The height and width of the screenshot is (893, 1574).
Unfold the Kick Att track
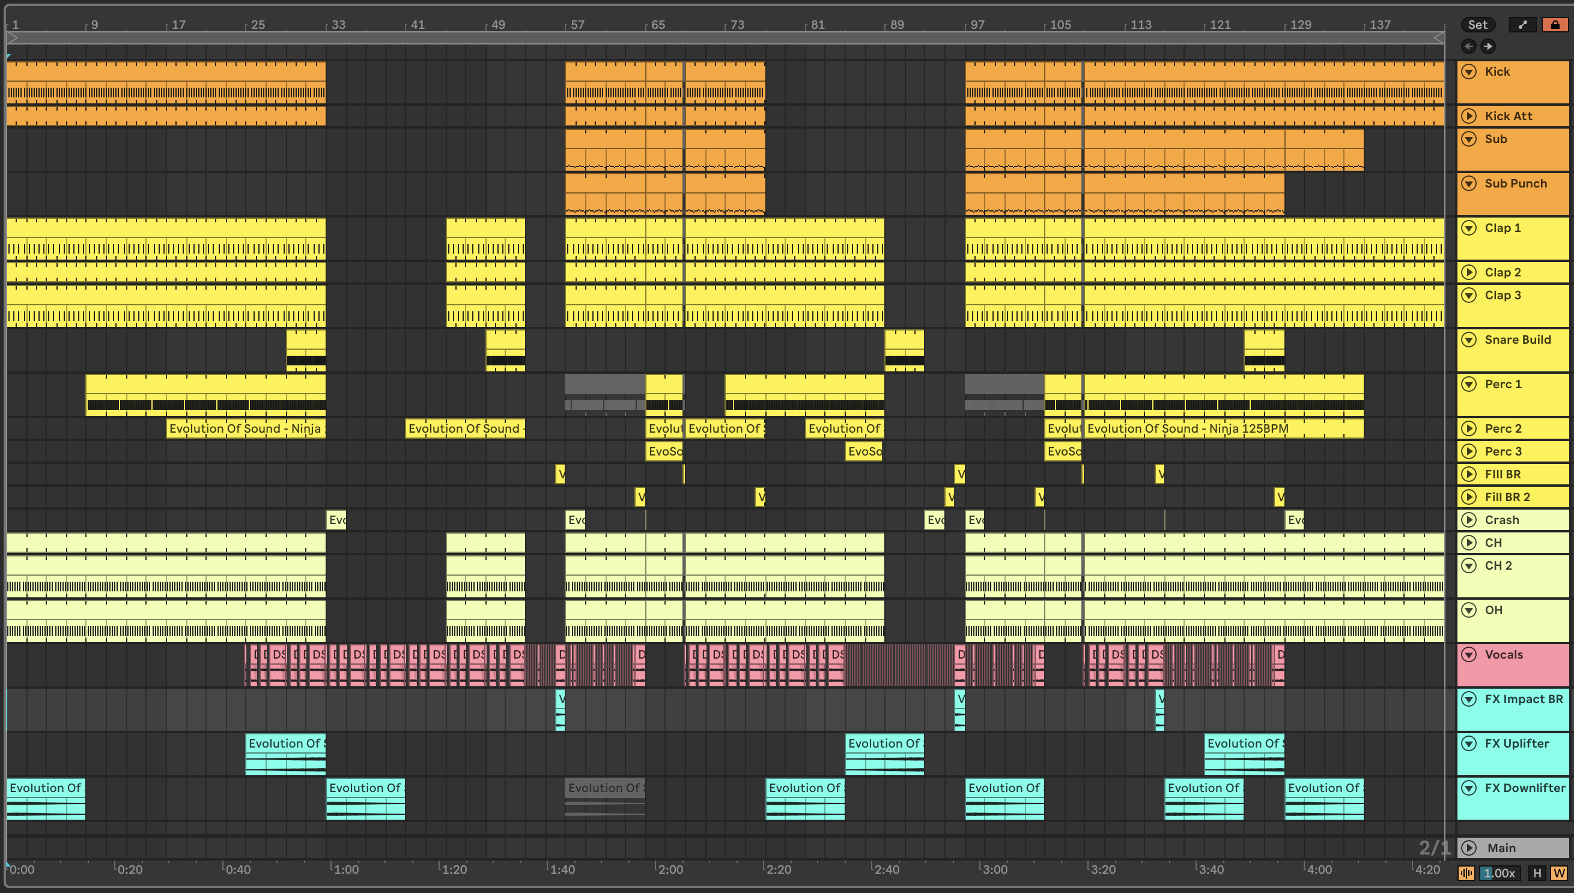(1468, 116)
